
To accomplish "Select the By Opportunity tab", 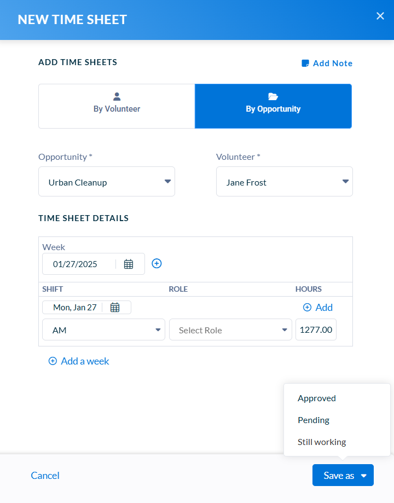I will [x=273, y=106].
